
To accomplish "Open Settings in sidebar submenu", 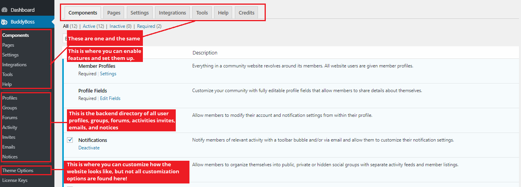I will pyautogui.click(x=11, y=55).
